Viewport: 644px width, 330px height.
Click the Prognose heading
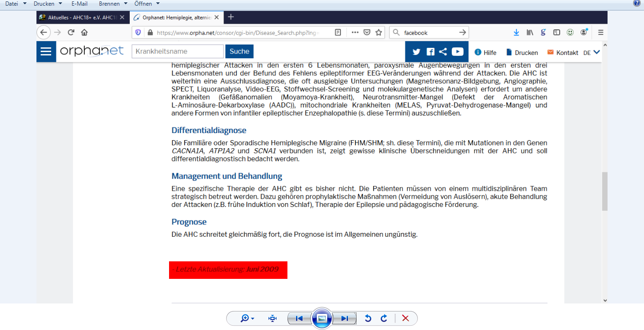189,222
